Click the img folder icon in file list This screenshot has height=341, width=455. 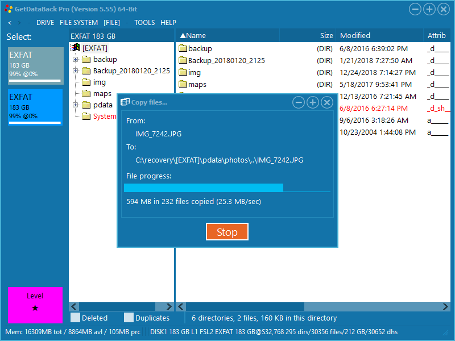(183, 72)
